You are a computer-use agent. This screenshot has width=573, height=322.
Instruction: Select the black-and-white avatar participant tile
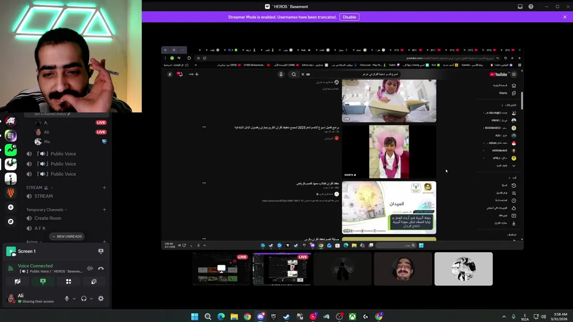click(x=463, y=269)
